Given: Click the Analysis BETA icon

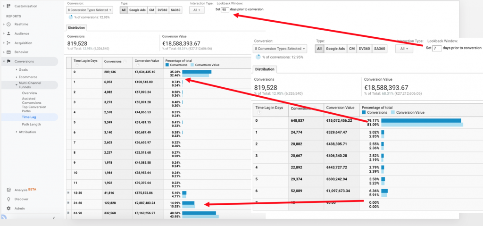Looking at the screenshot, I should (x=8, y=190).
